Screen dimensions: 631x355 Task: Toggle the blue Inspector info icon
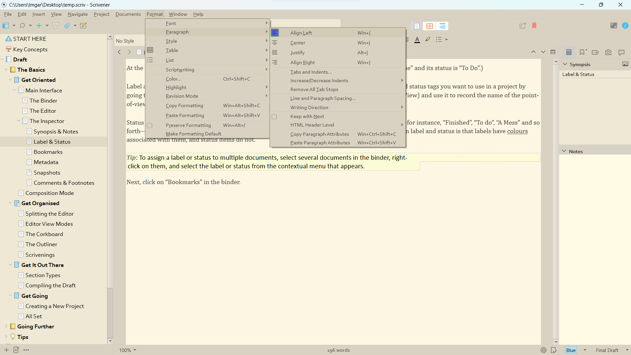(625, 26)
